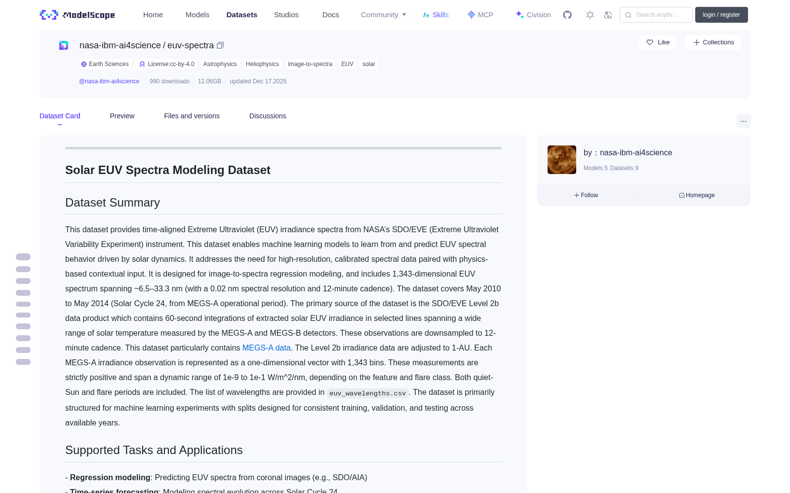Copy the dataset name with the copy icon
The height and width of the screenshot is (493, 790).
click(220, 45)
